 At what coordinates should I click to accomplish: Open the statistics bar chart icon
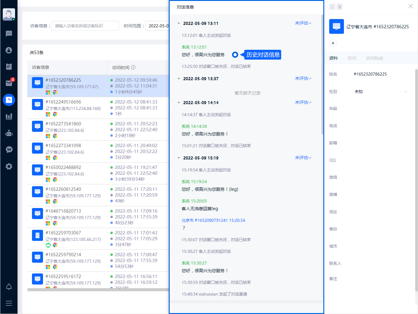pyautogui.click(x=9, y=116)
